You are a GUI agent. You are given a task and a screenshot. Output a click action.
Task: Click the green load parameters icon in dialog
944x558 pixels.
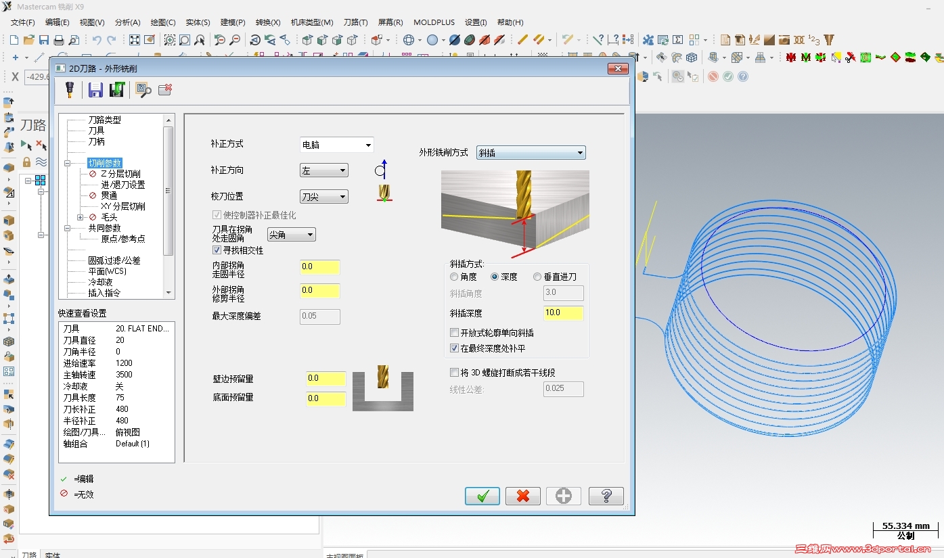click(117, 89)
